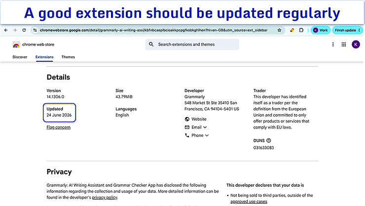Open the pencil extension icon in toolbar
The image size is (365, 206).
292,30
